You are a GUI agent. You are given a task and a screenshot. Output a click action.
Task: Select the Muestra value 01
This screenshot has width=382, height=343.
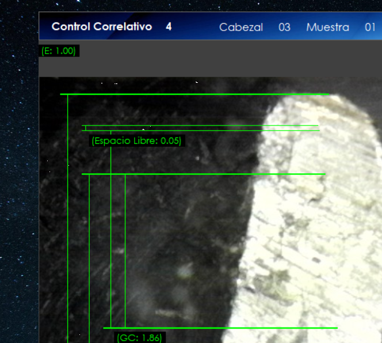pyautogui.click(x=370, y=28)
